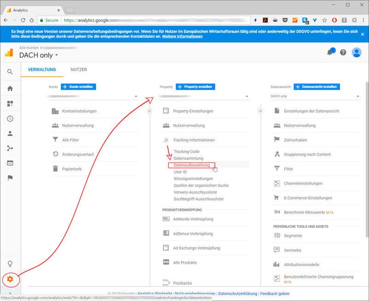Open Quellen der organischen Suche
The image size is (369, 301).
click(201, 186)
